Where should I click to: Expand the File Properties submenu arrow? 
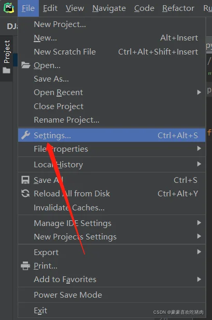pyautogui.click(x=199, y=149)
